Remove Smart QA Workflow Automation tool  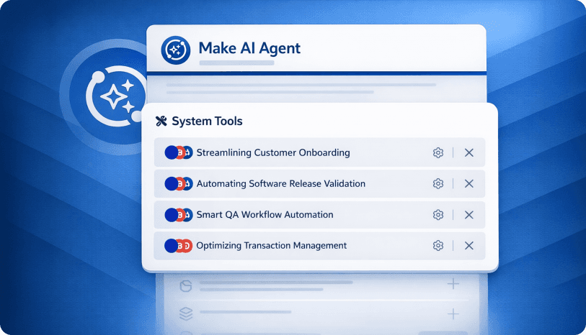coord(469,215)
